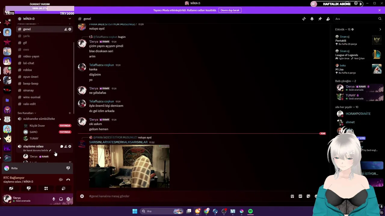Open the GIF picker
The width and height of the screenshot is (385, 216).
(300, 196)
